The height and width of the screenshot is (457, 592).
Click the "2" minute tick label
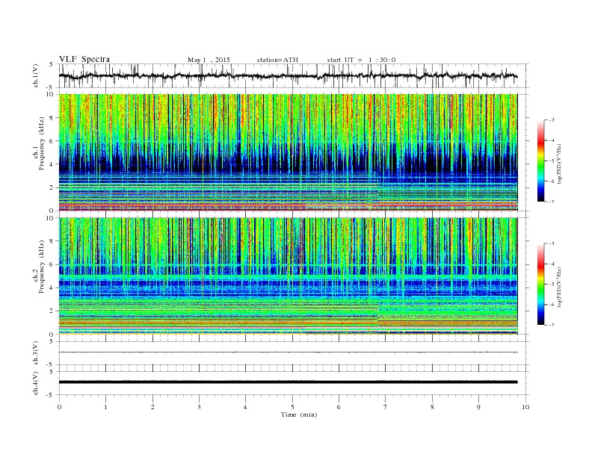(152, 407)
